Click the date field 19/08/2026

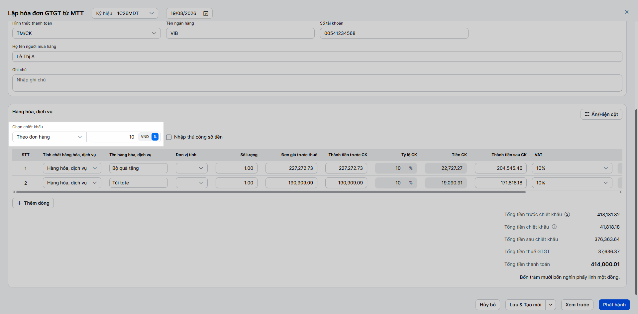pyautogui.click(x=189, y=13)
